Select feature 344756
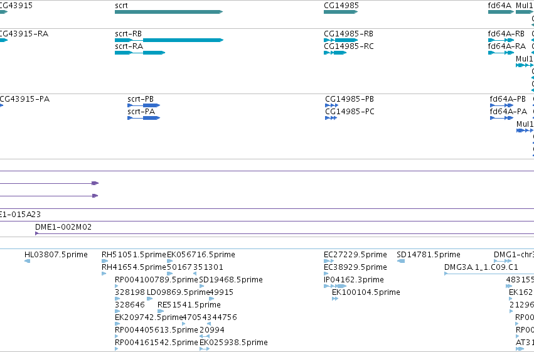Screen dimensions: 534x352 [209, 324]
